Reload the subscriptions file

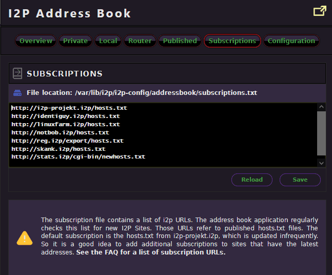pyautogui.click(x=252, y=180)
